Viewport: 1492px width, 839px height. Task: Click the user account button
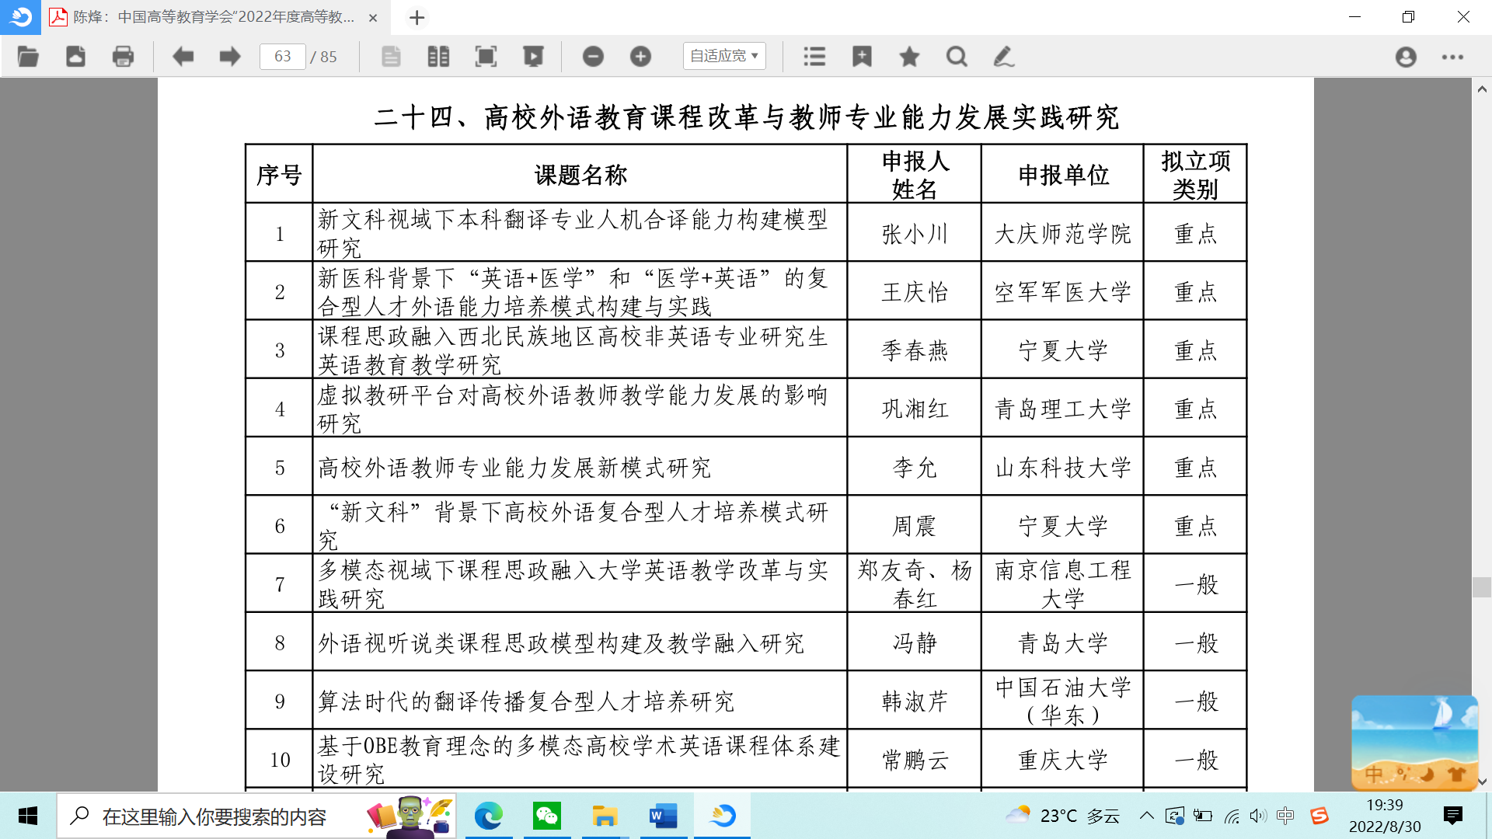(x=1406, y=57)
